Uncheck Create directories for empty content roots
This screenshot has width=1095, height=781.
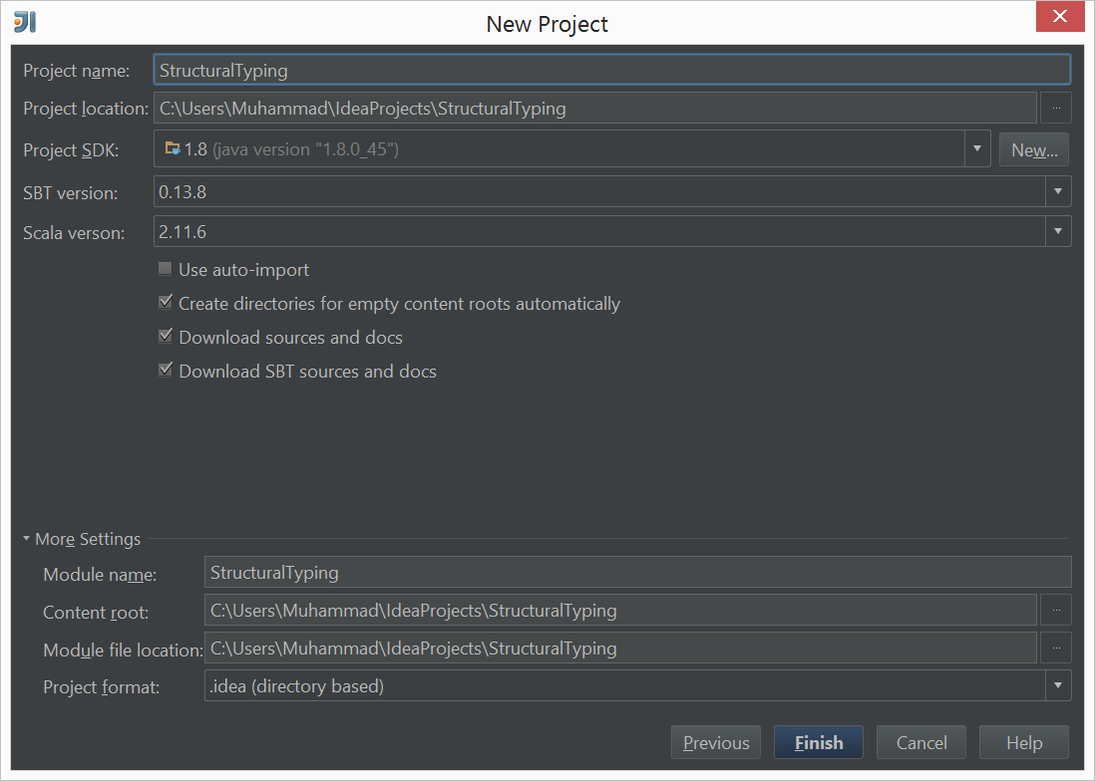[x=166, y=302]
